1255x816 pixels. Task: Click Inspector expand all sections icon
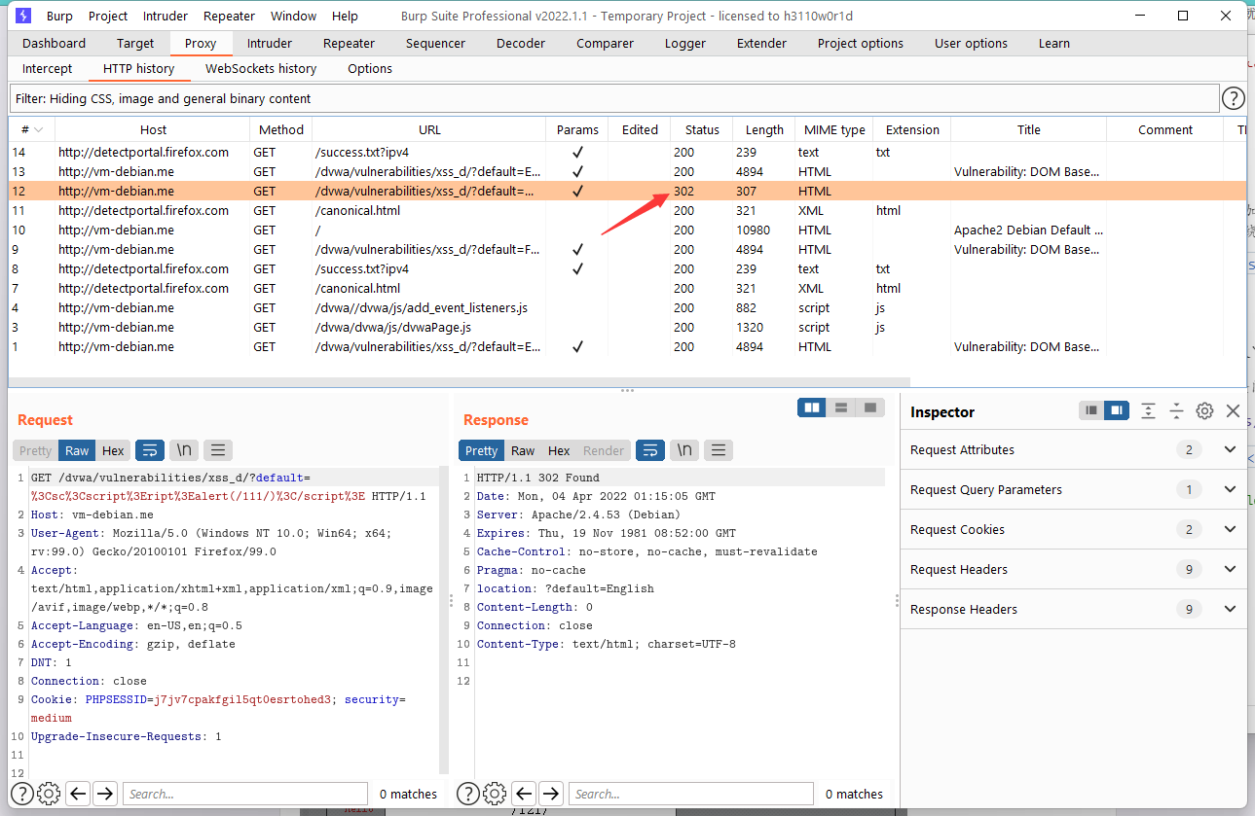click(1148, 411)
